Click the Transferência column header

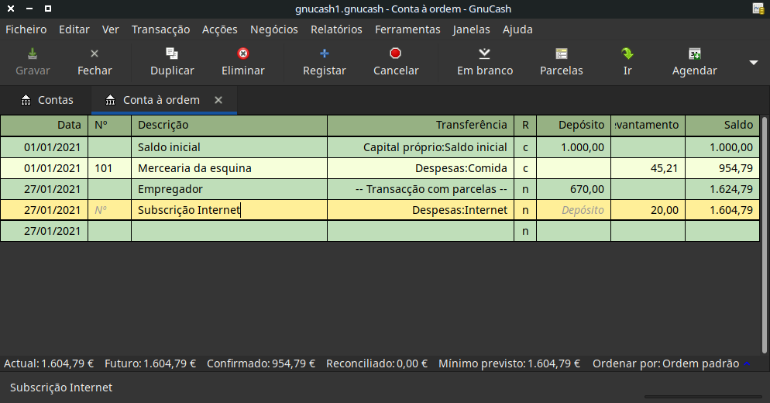421,126
